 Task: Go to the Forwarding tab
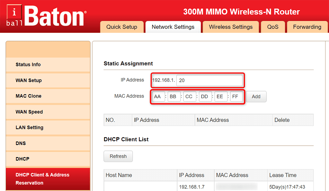(307, 27)
